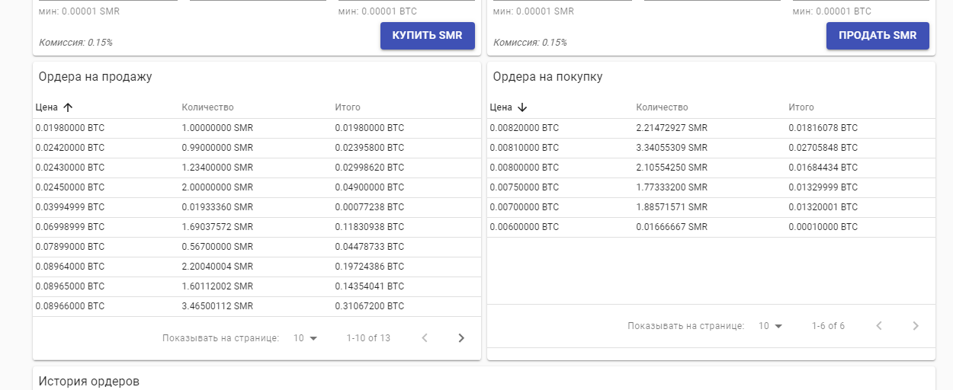This screenshot has height=390, width=953.
Task: Click total 0.02705848 BTC in buy orders
Action: pyautogui.click(x=823, y=148)
